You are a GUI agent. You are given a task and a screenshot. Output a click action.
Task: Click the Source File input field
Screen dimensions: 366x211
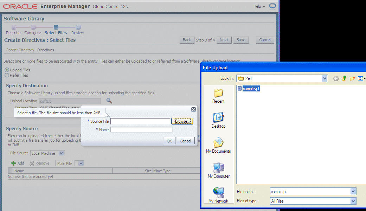[141, 121]
